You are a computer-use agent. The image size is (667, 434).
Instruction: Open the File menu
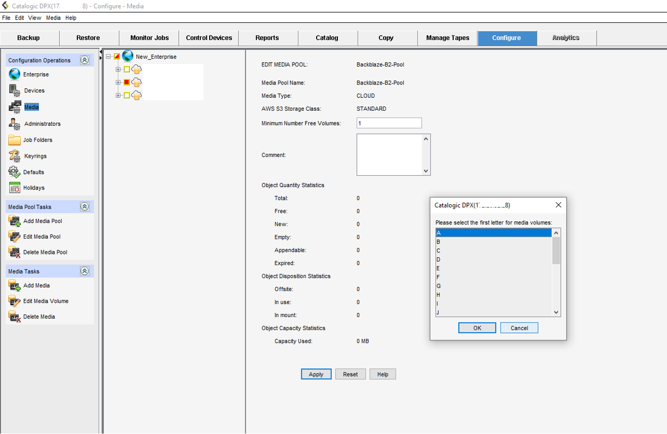[6, 18]
